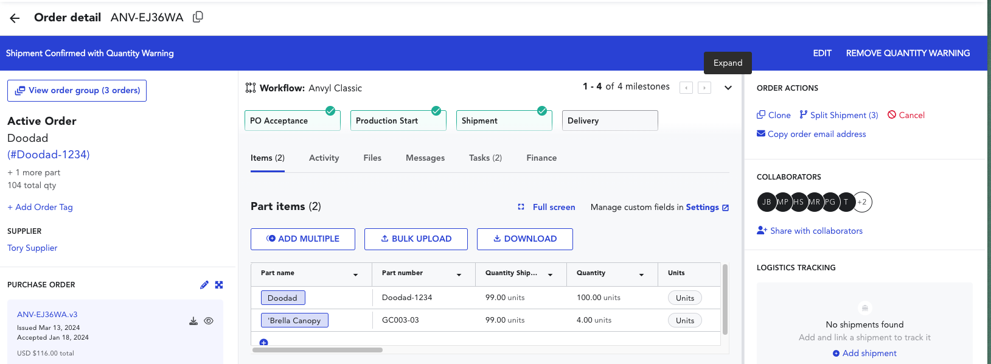Open the Production Start milestone
The width and height of the screenshot is (991, 364).
click(398, 121)
